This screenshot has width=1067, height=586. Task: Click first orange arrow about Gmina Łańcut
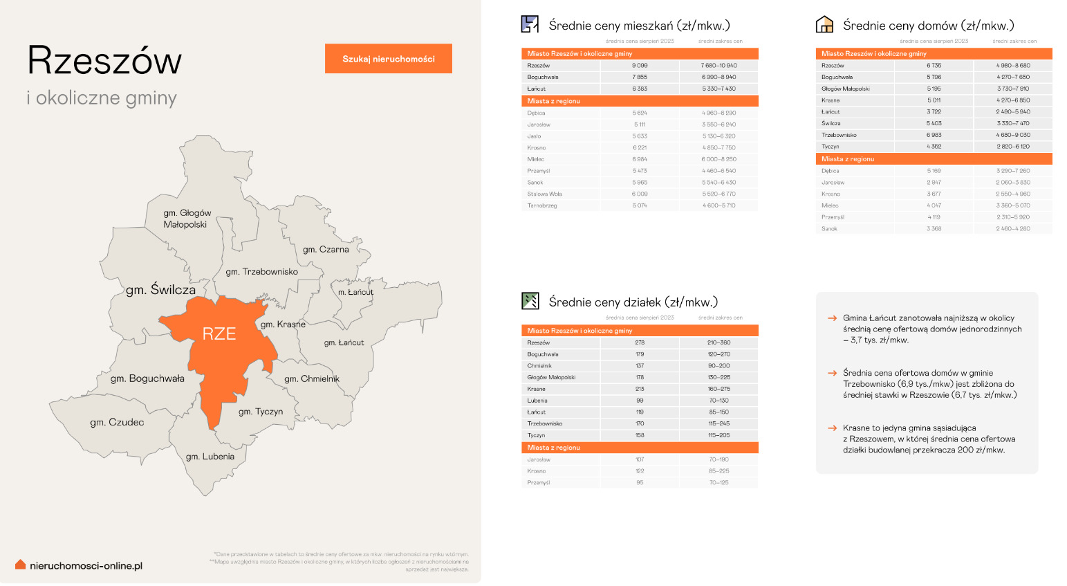click(833, 318)
